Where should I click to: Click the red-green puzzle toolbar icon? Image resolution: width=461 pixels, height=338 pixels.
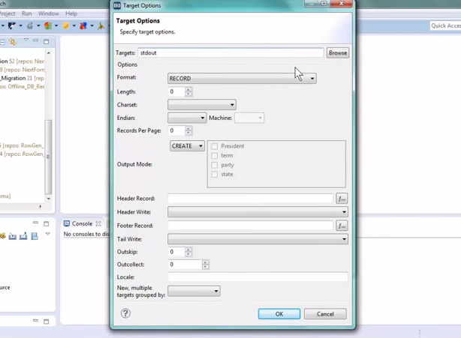[x=47, y=25]
